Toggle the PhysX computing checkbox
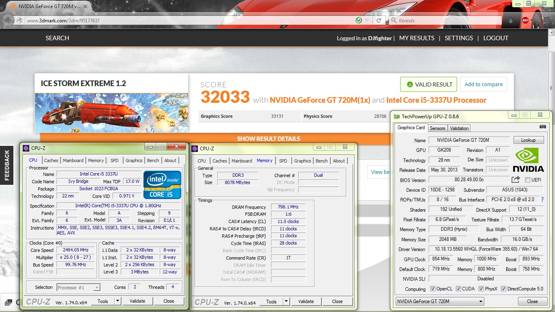Image resolution: width=555 pixels, height=312 pixels. pyautogui.click(x=481, y=289)
